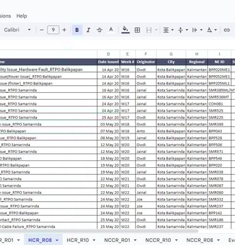Select the HCR_R08 sheet tab
The width and height of the screenshot is (235, 245).
(40, 240)
